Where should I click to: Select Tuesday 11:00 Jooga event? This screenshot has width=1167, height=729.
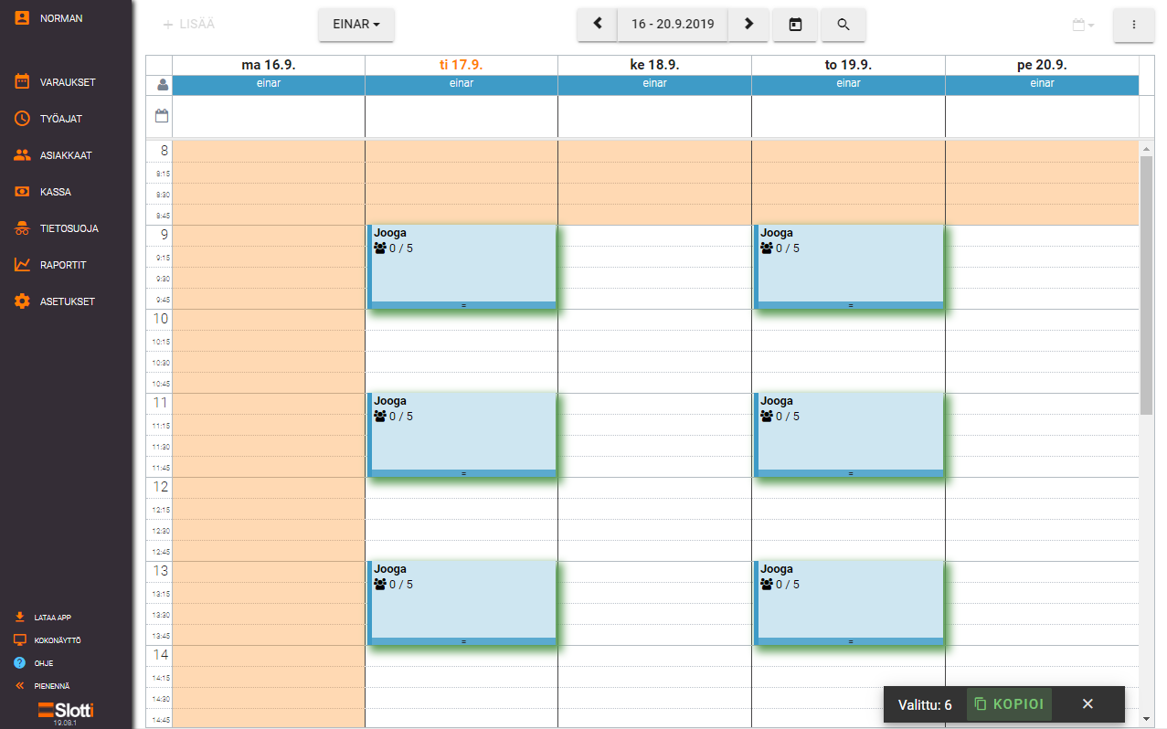(462, 435)
